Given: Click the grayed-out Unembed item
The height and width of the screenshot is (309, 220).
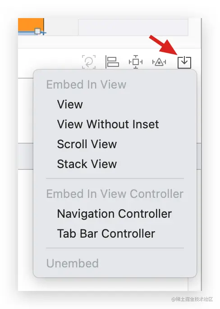Looking at the screenshot, I should tap(72, 263).
